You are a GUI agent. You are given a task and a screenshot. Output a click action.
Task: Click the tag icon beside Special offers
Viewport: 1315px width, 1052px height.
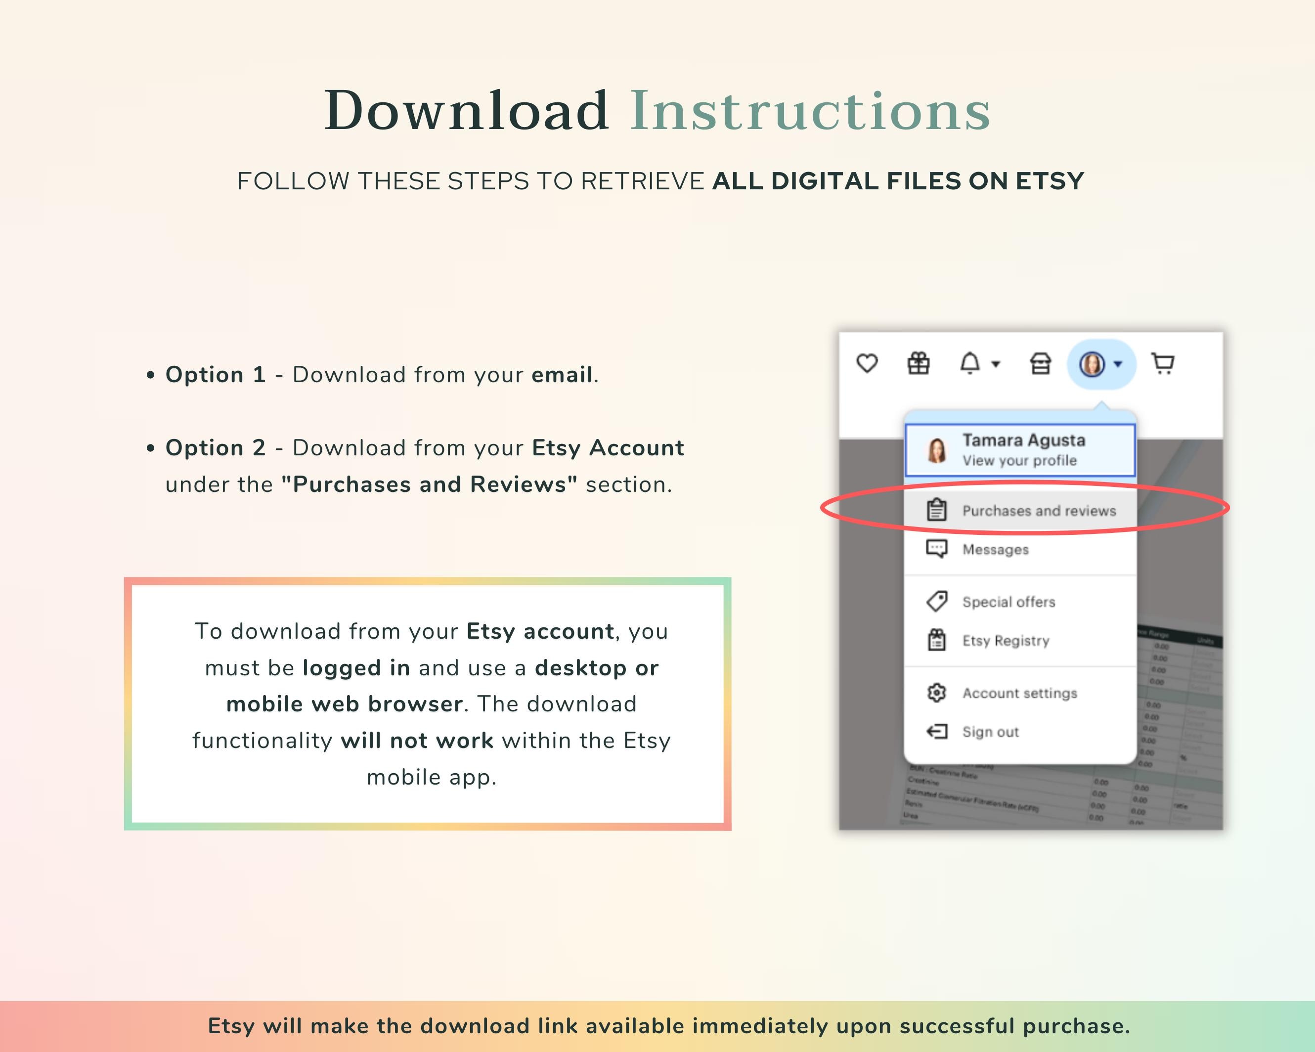coord(936,601)
